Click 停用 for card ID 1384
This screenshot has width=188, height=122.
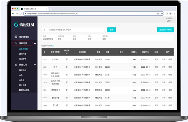coord(170,105)
